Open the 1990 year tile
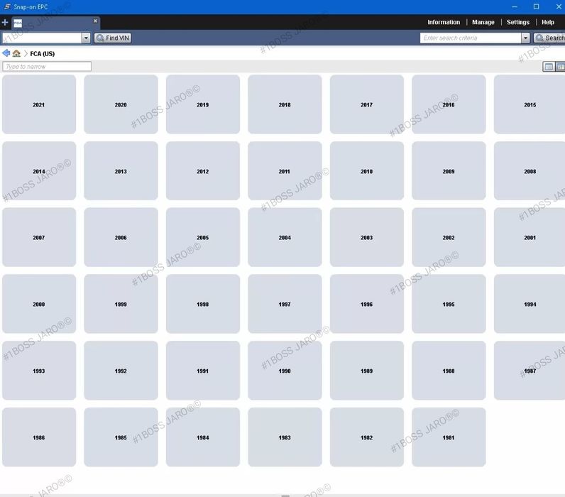This screenshot has width=565, height=497. (285, 371)
